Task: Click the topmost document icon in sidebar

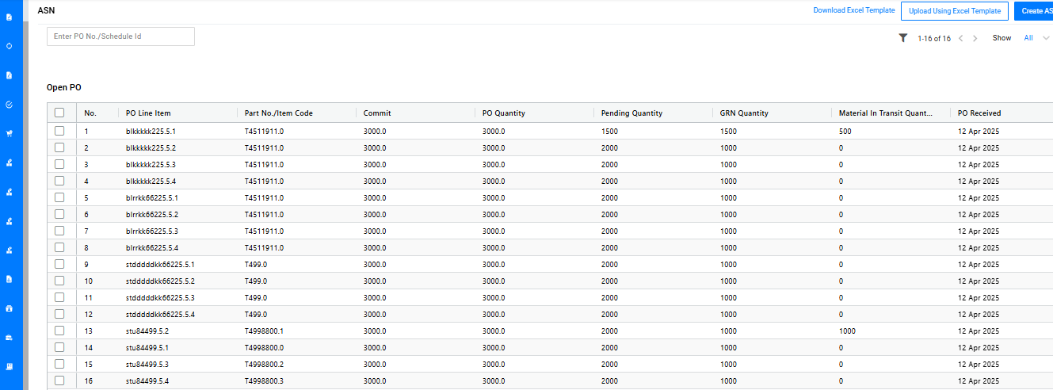Action: click(9, 17)
